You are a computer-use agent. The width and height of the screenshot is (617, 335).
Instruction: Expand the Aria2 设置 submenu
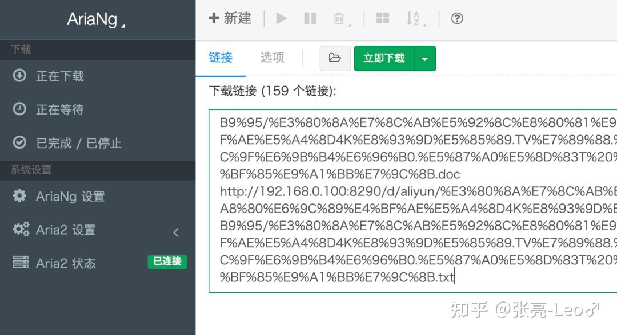pyautogui.click(x=175, y=232)
